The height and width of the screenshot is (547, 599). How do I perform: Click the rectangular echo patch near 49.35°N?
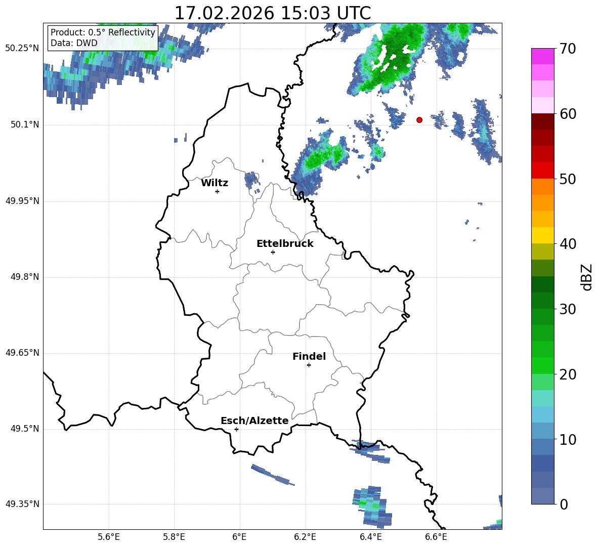(372, 507)
